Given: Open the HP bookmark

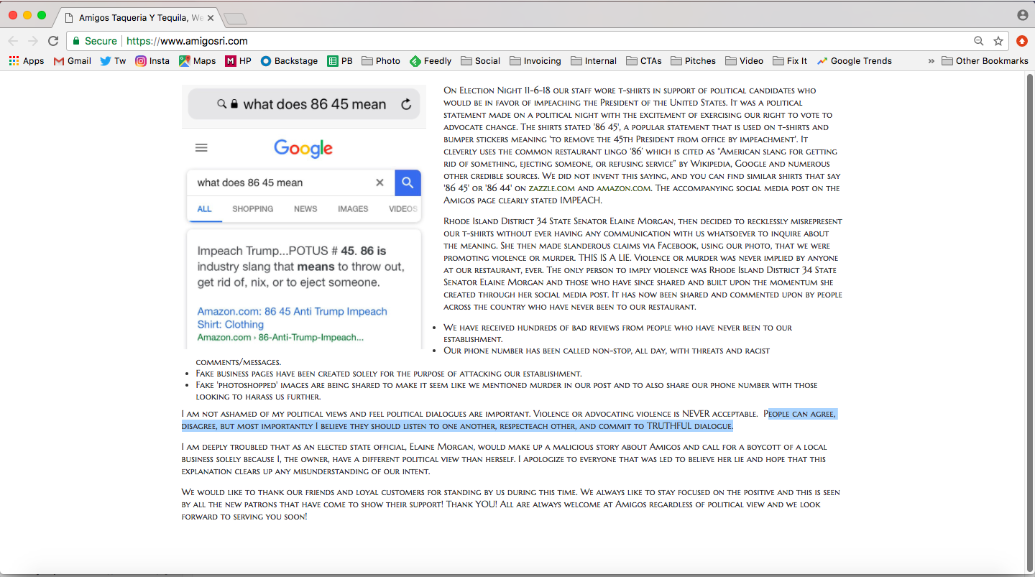Looking at the screenshot, I should 239,61.
